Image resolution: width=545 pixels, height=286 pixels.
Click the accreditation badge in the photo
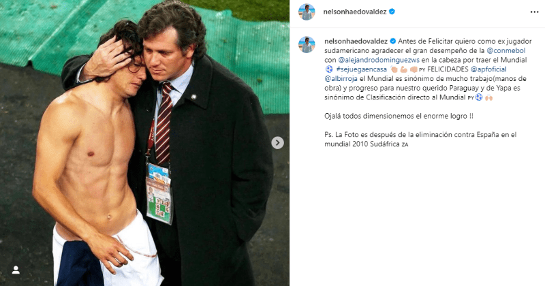(159, 194)
